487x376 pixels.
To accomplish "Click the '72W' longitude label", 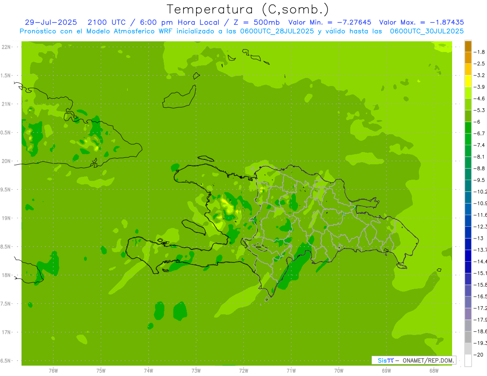I will 244,370.
